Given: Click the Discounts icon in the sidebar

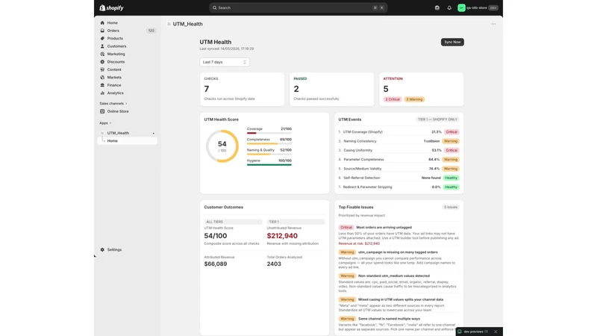Looking at the screenshot, I should pyautogui.click(x=102, y=62).
